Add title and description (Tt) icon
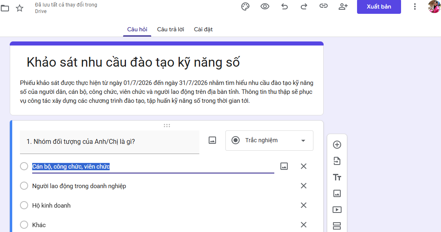Viewport: 441px width, 232px height. (x=337, y=177)
